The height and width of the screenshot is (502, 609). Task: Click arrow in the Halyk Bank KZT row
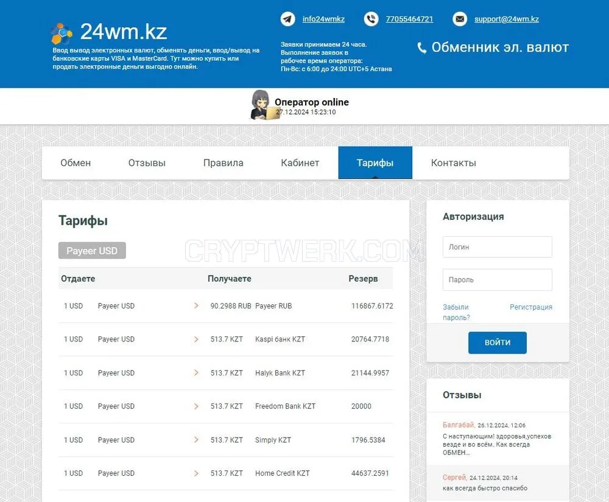tap(196, 373)
